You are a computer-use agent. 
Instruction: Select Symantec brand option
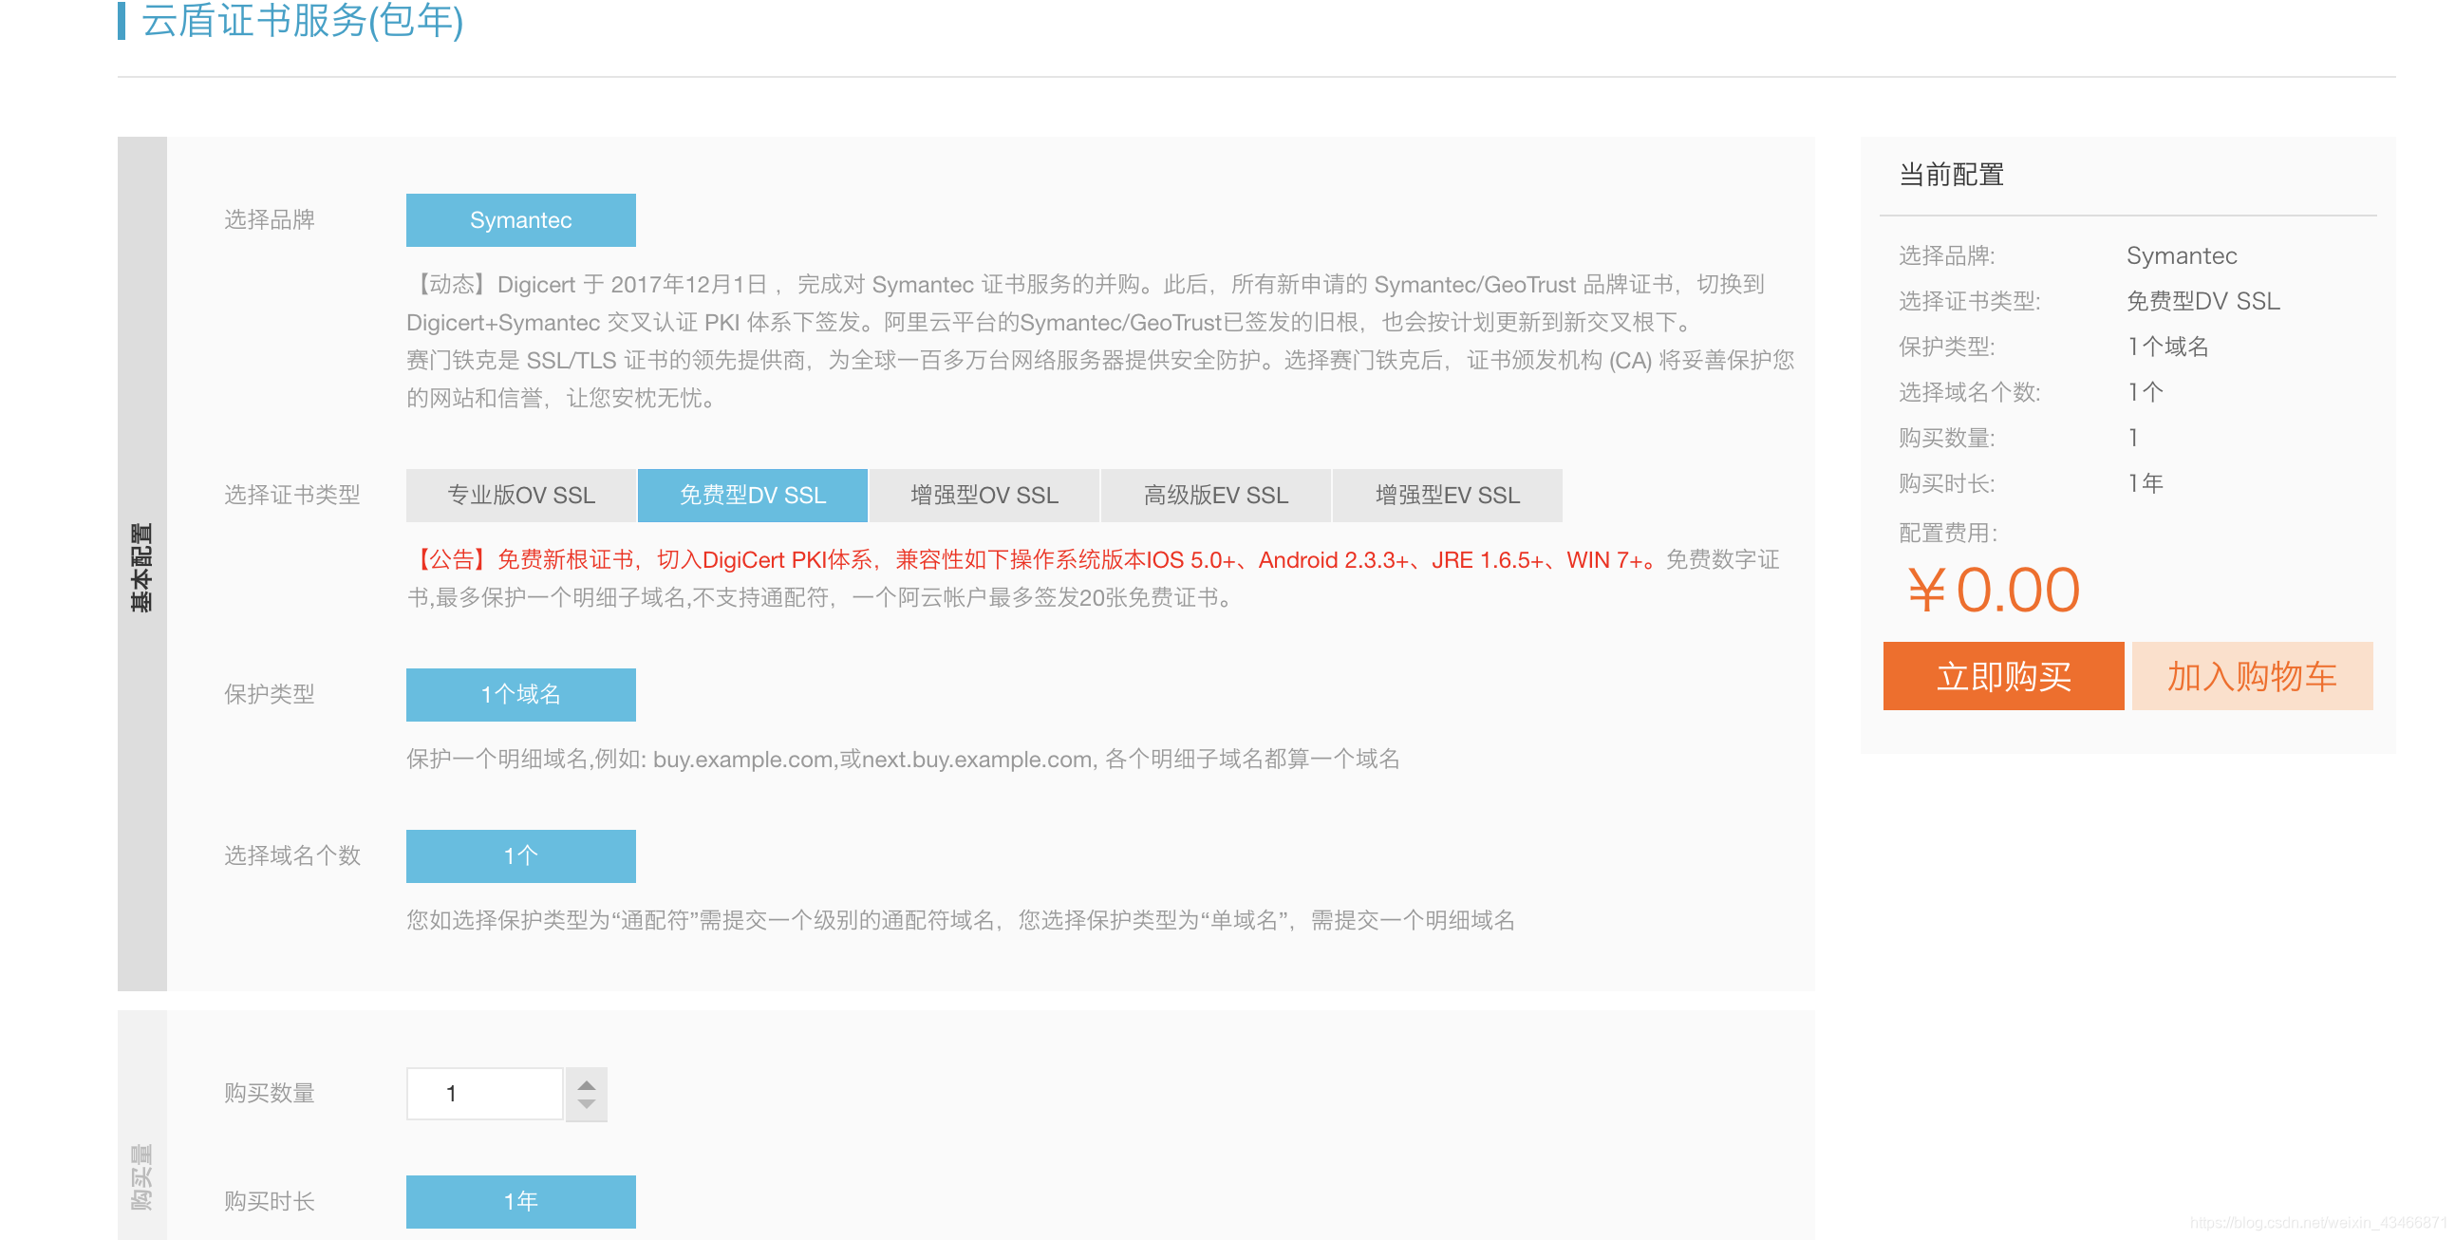[520, 220]
